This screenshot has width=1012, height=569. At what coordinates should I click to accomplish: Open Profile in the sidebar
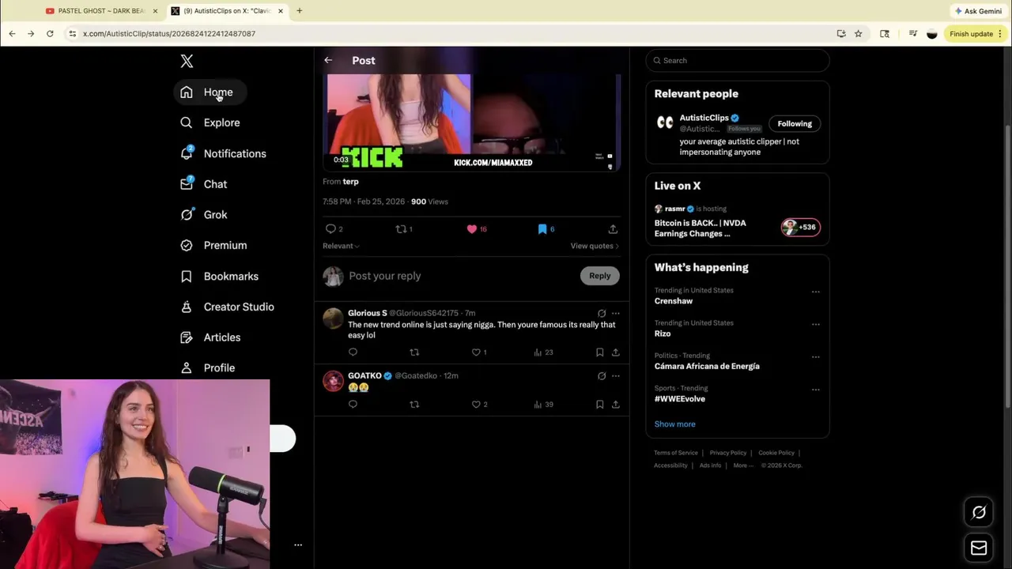[x=208, y=367]
